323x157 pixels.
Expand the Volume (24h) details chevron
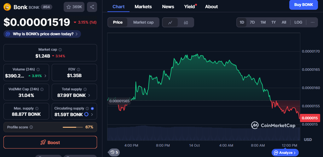45,76
